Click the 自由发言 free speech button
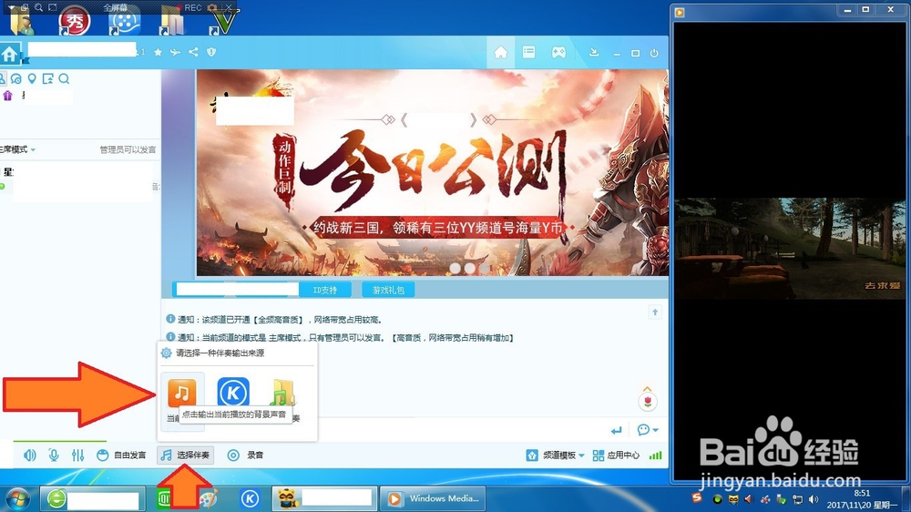911x512 pixels. 121,455
